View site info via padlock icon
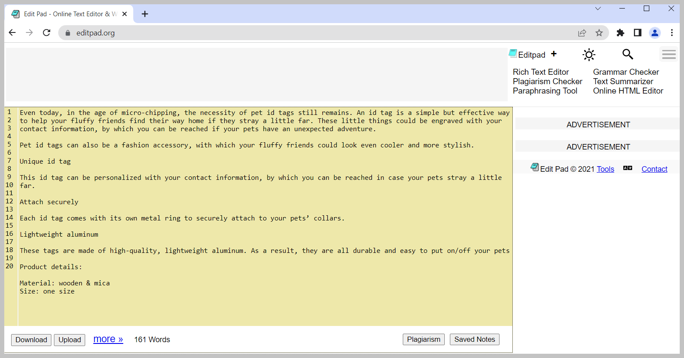 (68, 33)
